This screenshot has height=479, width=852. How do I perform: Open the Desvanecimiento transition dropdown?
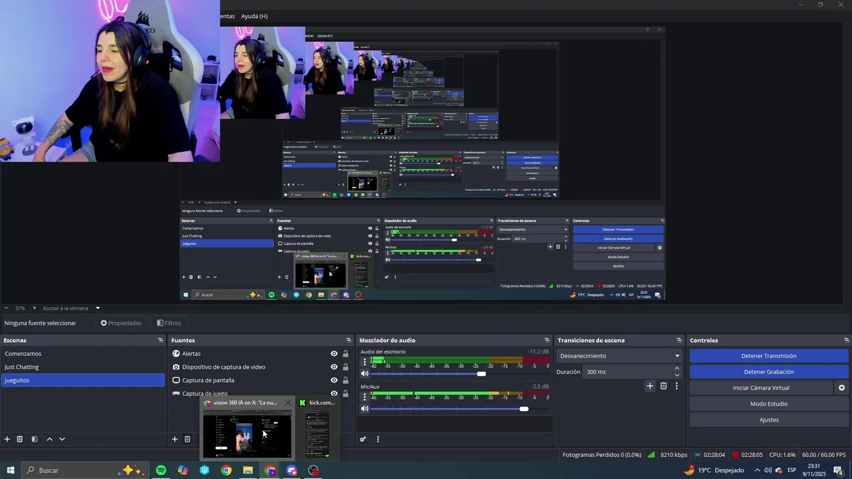pyautogui.click(x=620, y=356)
